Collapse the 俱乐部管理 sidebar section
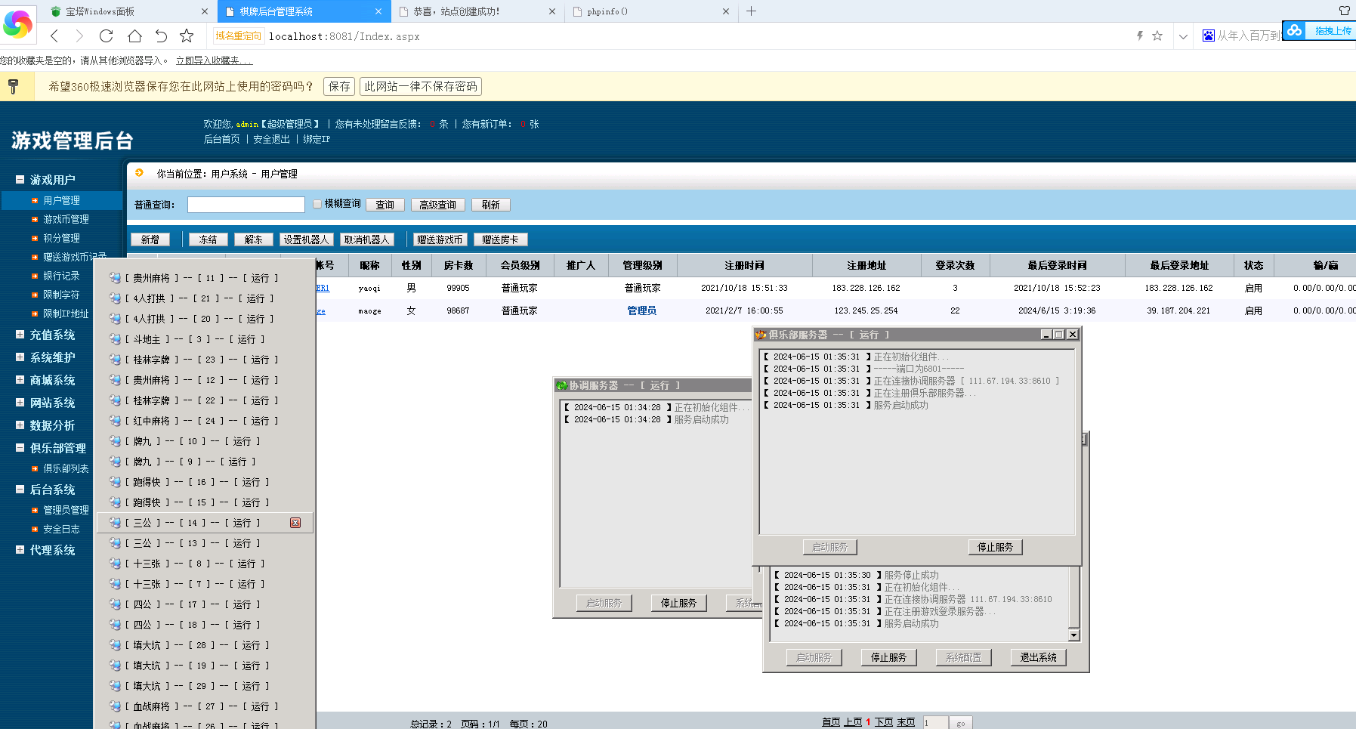The image size is (1356, 729). [x=20, y=447]
